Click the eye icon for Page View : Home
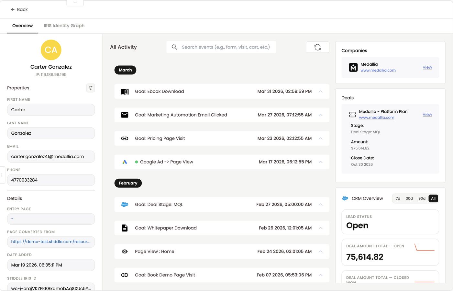This screenshot has height=291, width=453. tap(125, 252)
